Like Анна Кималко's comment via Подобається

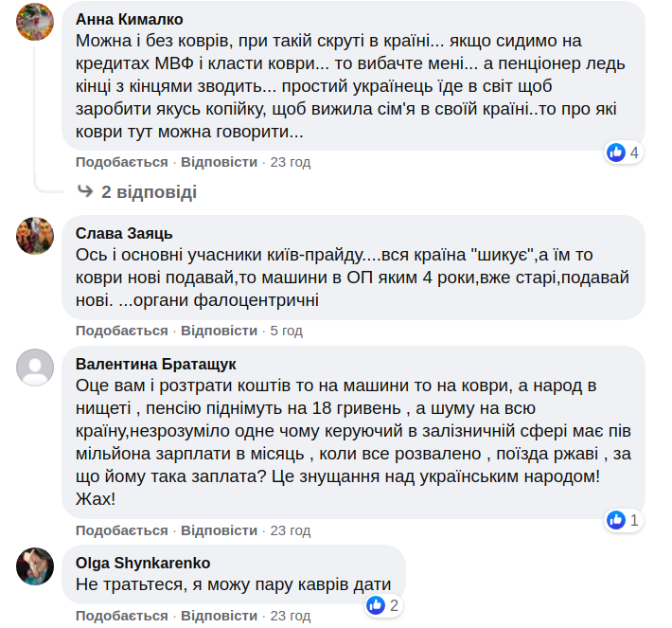(x=121, y=162)
